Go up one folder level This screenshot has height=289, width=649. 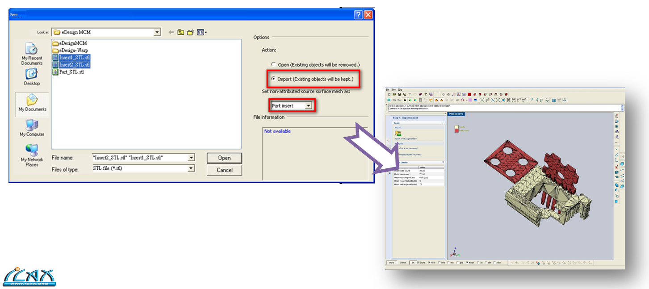(x=180, y=32)
